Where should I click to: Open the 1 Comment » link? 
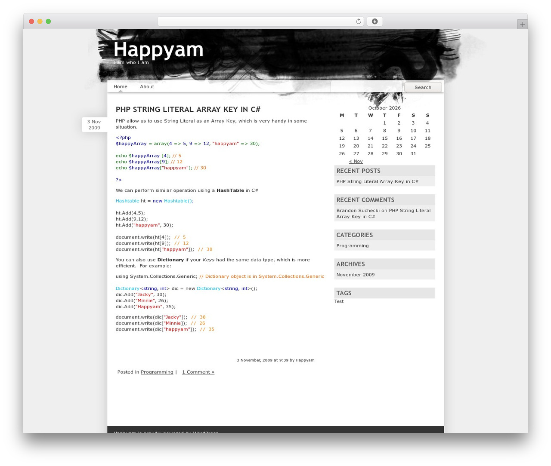[198, 372]
